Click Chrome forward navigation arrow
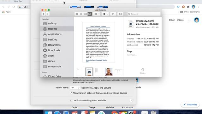 (9, 7)
